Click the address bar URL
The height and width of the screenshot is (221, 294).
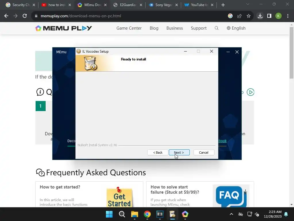tap(81, 16)
